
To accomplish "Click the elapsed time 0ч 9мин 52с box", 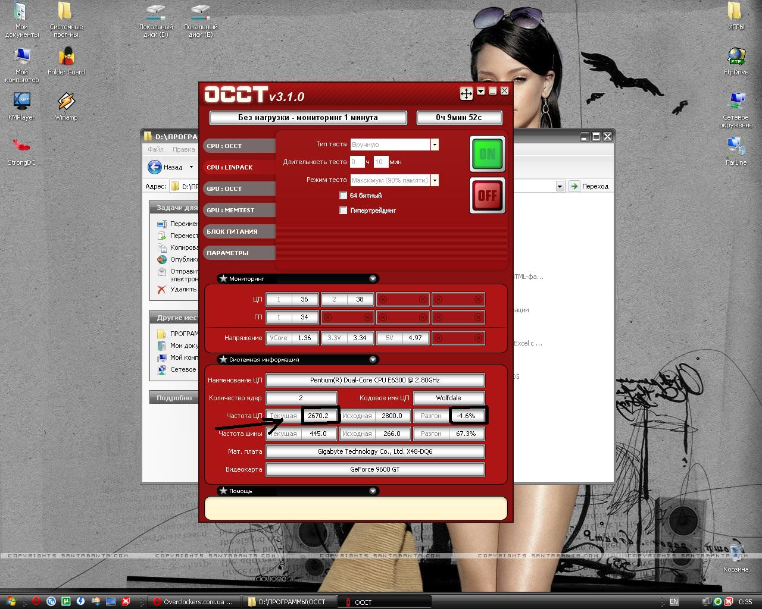I will coord(458,117).
